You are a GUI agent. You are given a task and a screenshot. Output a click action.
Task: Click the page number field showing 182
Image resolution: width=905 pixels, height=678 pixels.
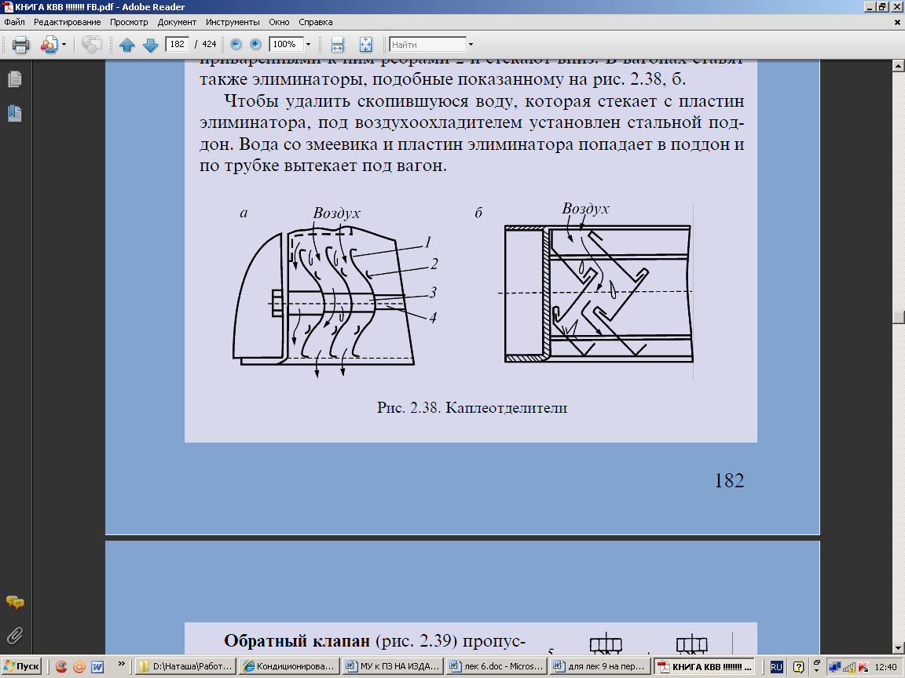[178, 45]
